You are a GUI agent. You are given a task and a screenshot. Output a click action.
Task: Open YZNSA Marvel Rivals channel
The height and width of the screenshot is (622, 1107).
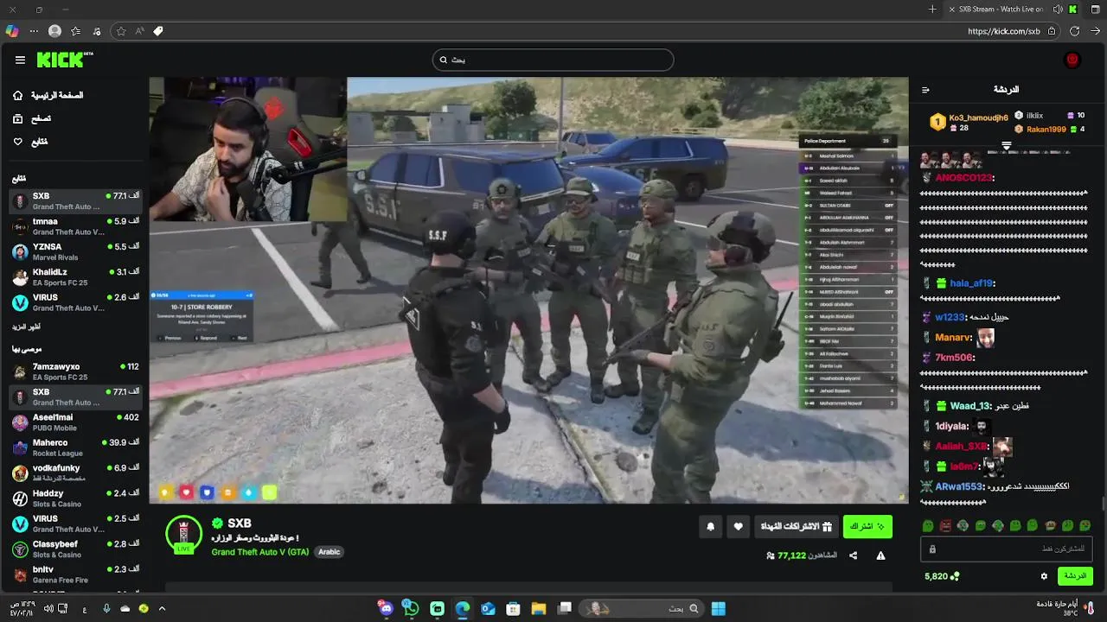[75, 252]
